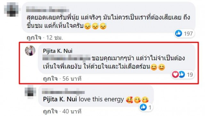This screenshot has height=116, width=205.
Task: Click the 12 ชม. timestamp
Action: point(55,38)
